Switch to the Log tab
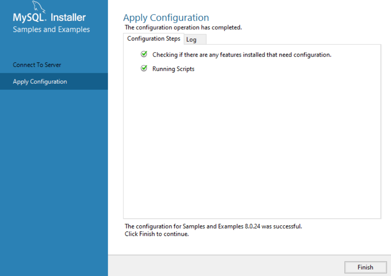This screenshot has height=276, width=391. [x=195, y=39]
